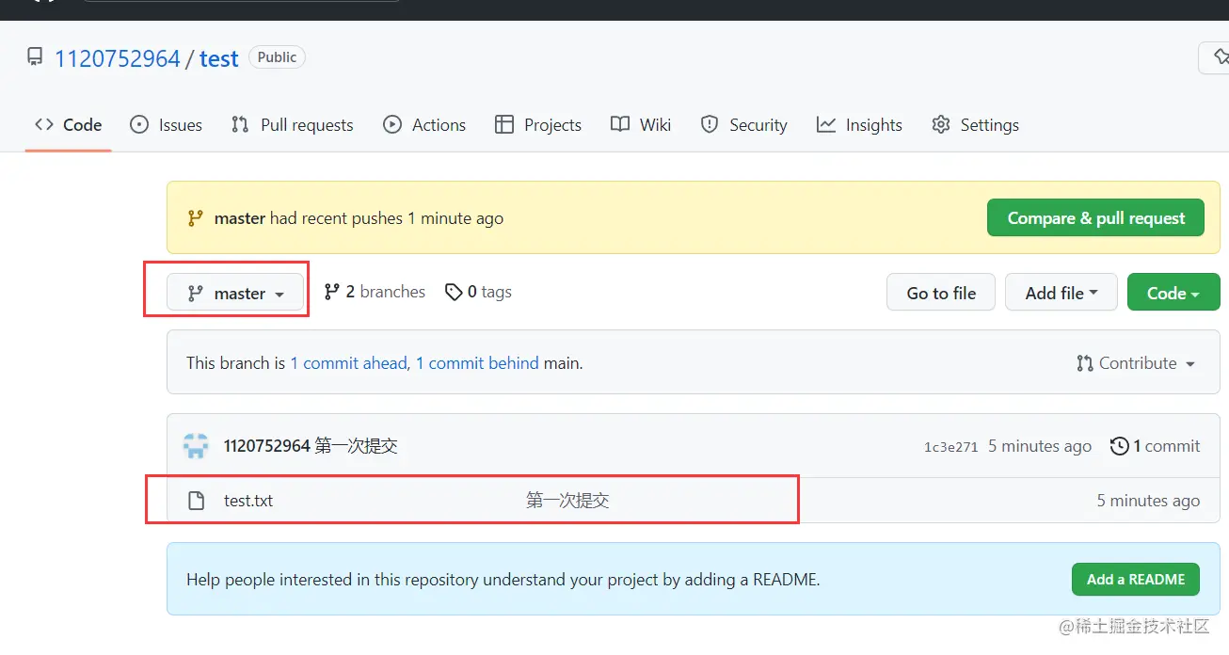Open the latest commit message 第一次提交 beside the author name
Screen dimensions: 1229x655
356,446
